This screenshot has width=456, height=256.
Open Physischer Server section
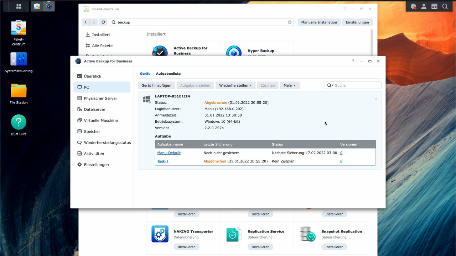(102, 98)
